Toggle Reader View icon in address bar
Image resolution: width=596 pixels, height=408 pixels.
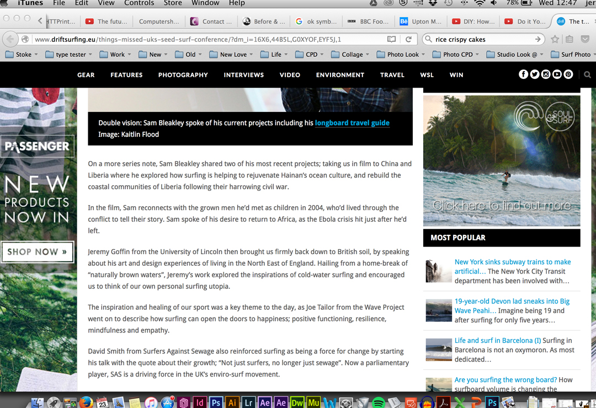coord(391,39)
